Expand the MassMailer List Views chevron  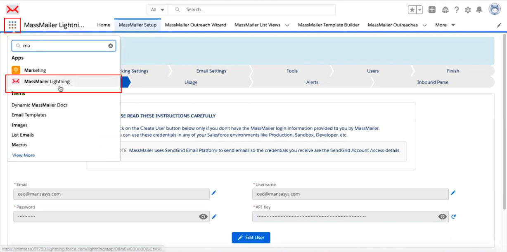(x=287, y=25)
